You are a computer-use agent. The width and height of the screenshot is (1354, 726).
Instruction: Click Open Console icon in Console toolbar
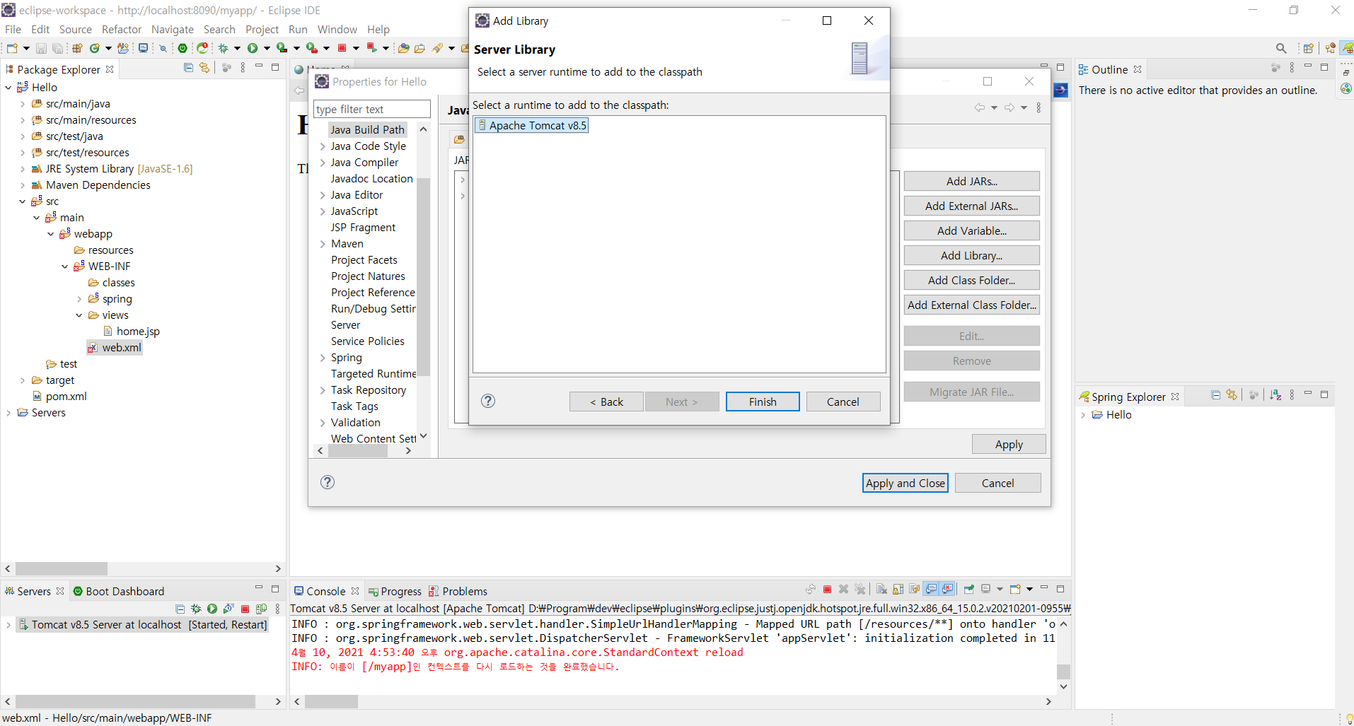(1015, 589)
